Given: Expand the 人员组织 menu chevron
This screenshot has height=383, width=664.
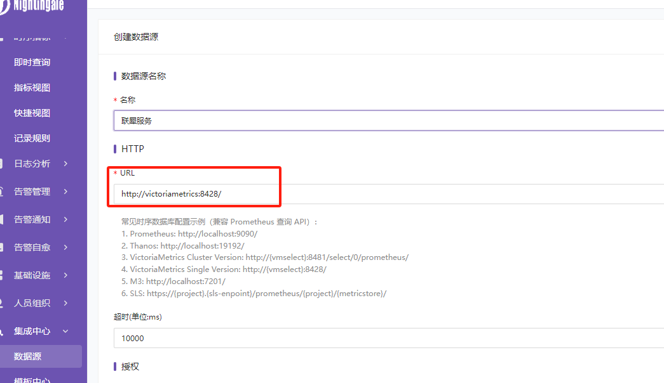Looking at the screenshot, I should [66, 303].
